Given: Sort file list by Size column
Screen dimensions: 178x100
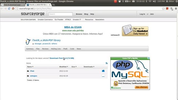Looking at the screenshot, I should pos(74,67).
